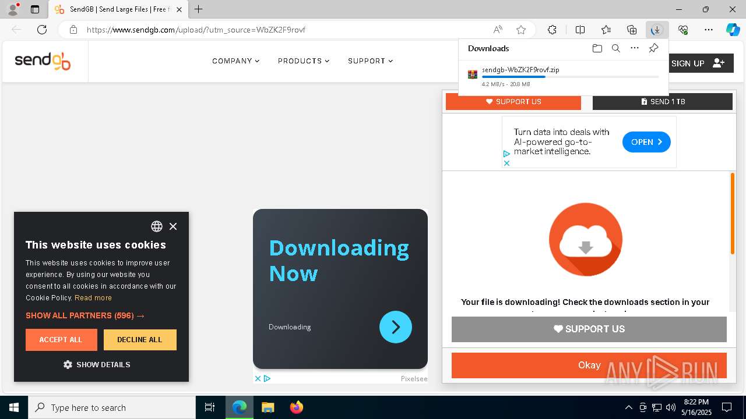Image resolution: width=746 pixels, height=419 pixels.
Task: Accept all cookies
Action: [61, 340]
